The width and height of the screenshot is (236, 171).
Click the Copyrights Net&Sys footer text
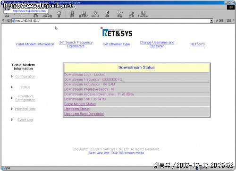pos(116,149)
